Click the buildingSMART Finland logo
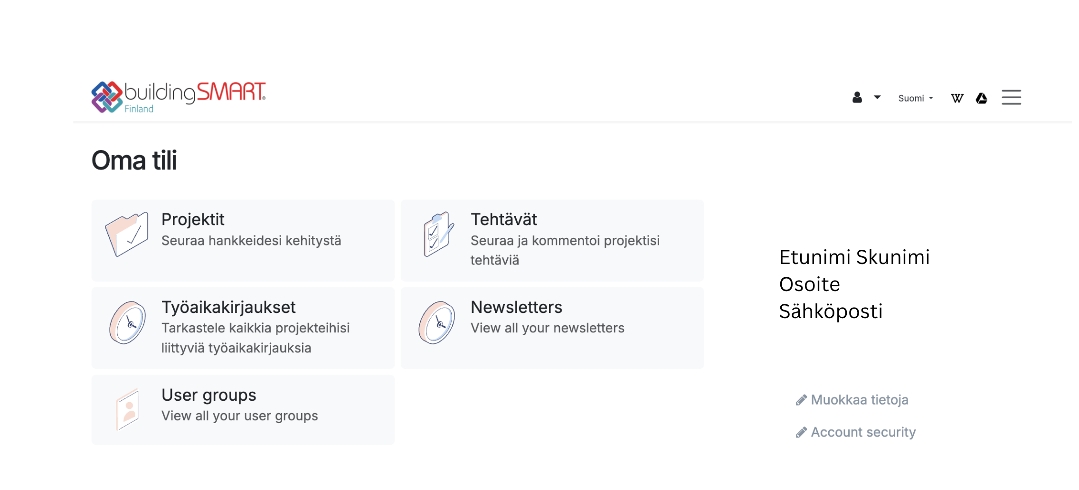Image resolution: width=1079 pixels, height=490 pixels. coord(179,97)
